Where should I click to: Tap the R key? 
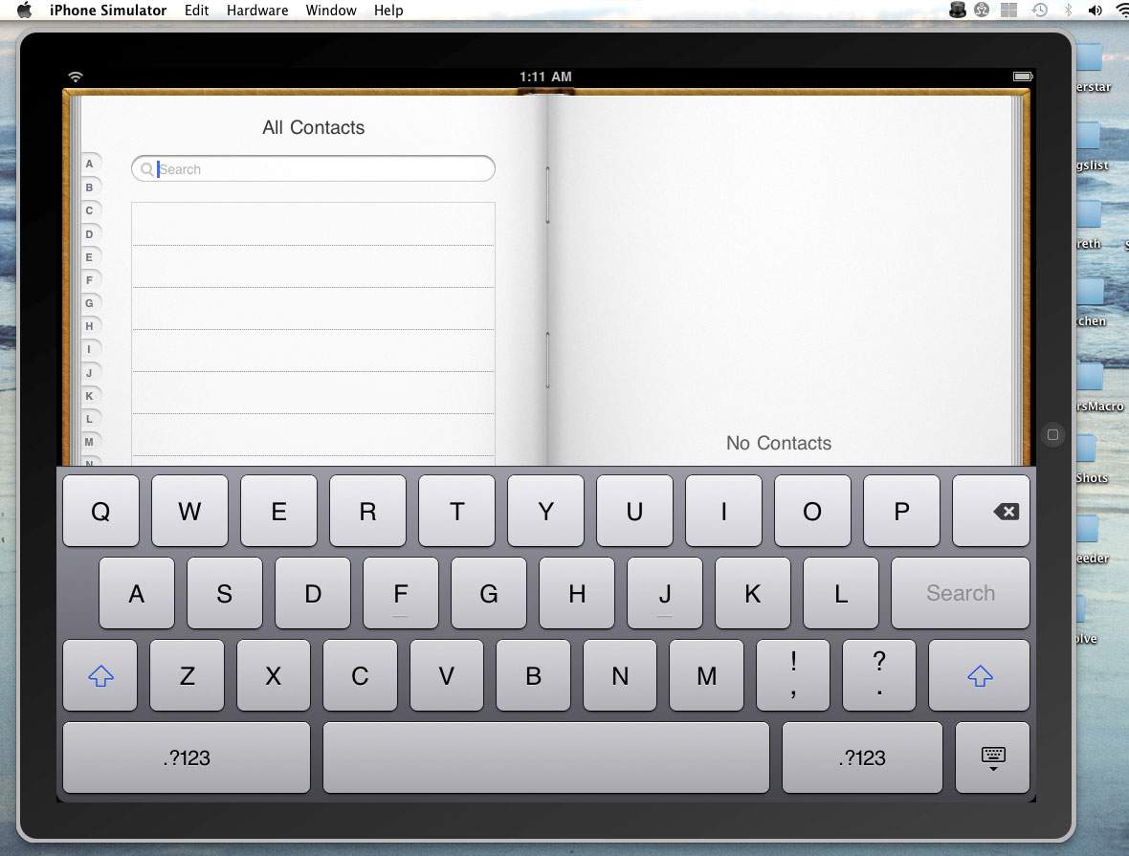pos(367,511)
